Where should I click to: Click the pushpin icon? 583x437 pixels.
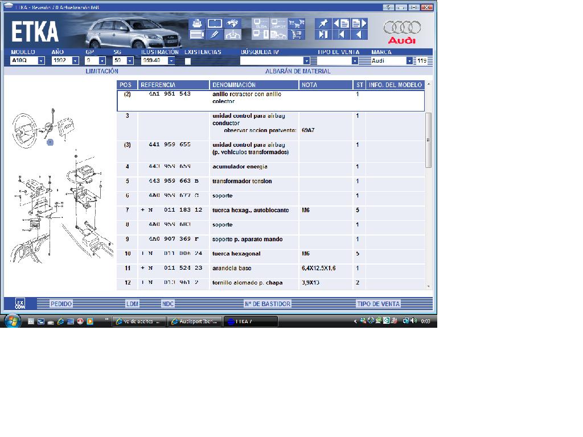tap(323, 23)
